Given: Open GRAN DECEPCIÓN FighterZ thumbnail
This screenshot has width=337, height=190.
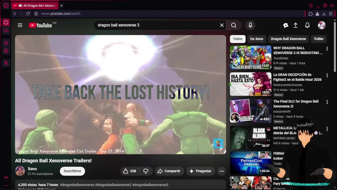Looking at the screenshot, I should click(251, 84).
